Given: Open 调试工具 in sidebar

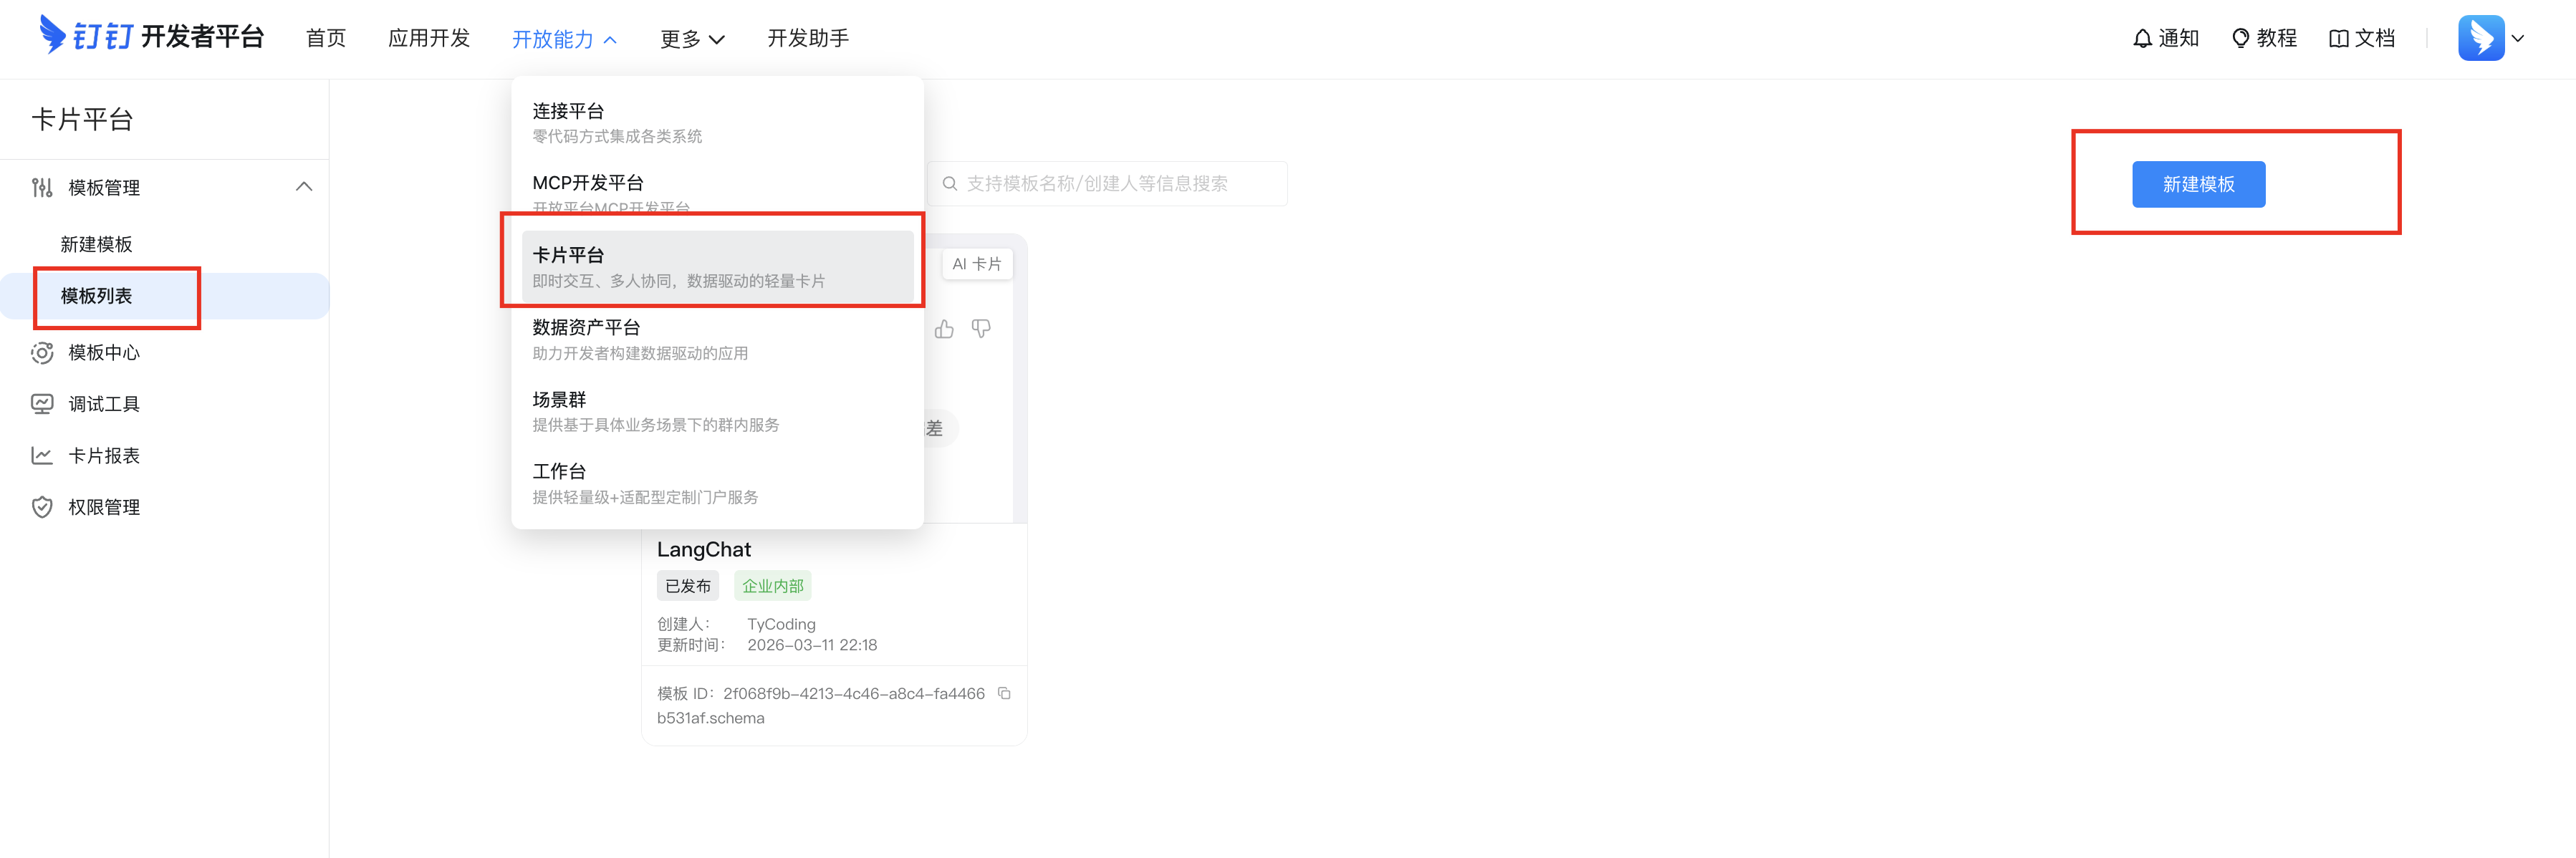Looking at the screenshot, I should coord(103,404).
